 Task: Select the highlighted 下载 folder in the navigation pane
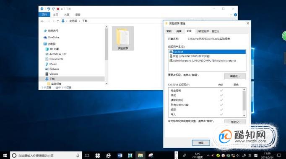click(72, 79)
